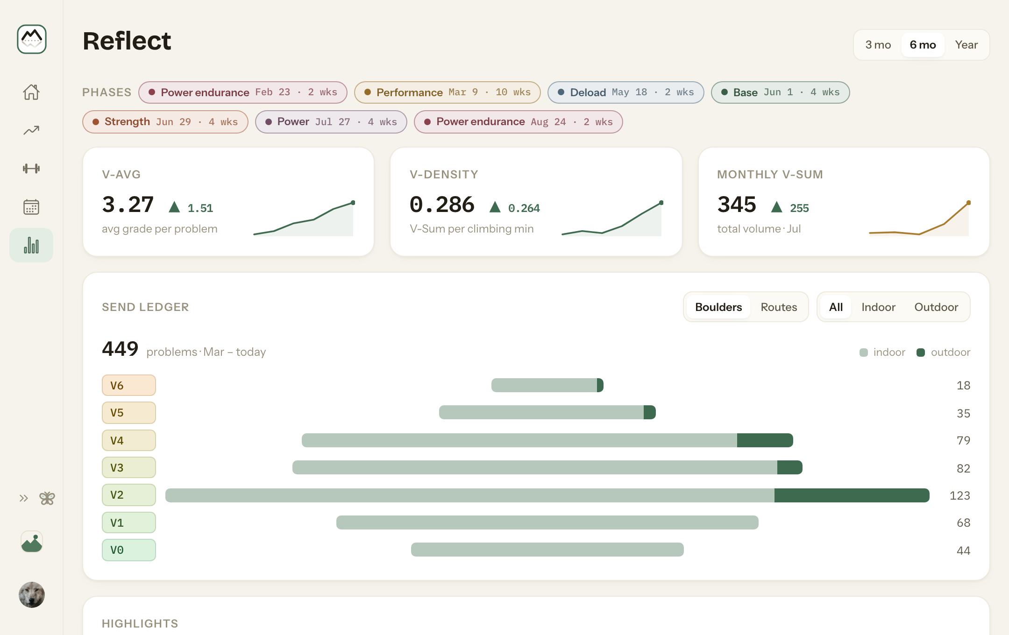The image size is (1009, 635).
Task: Click the V5 grade badge
Action: (129, 413)
